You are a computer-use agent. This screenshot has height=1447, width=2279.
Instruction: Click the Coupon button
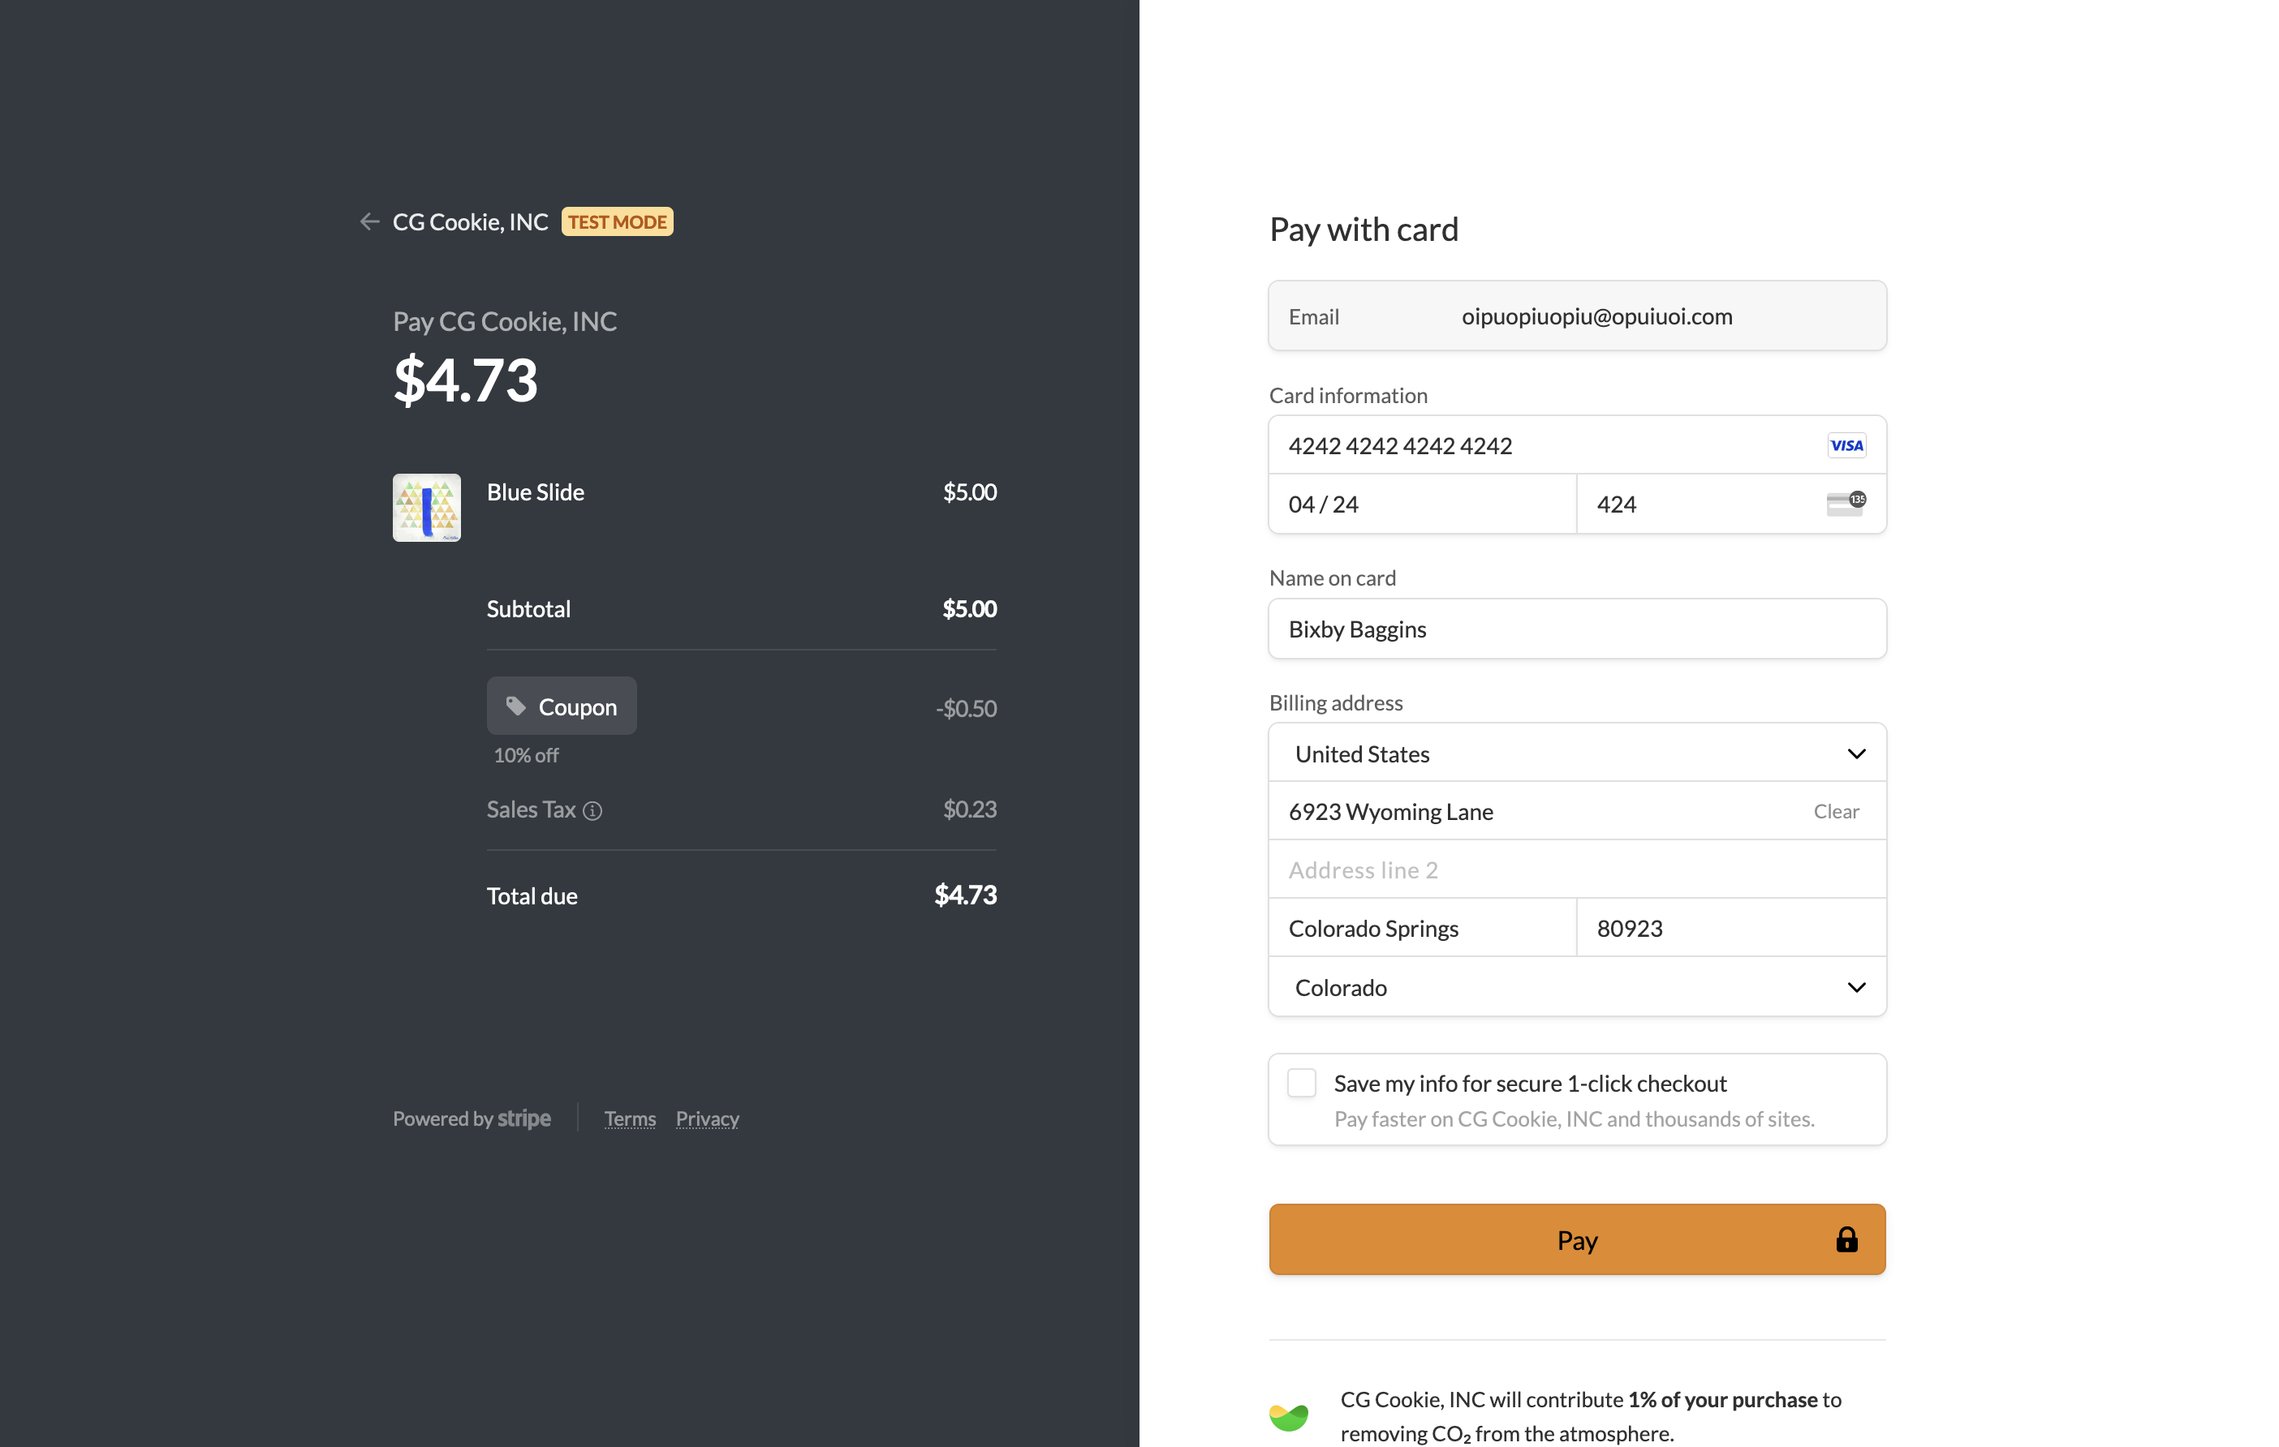tap(562, 706)
